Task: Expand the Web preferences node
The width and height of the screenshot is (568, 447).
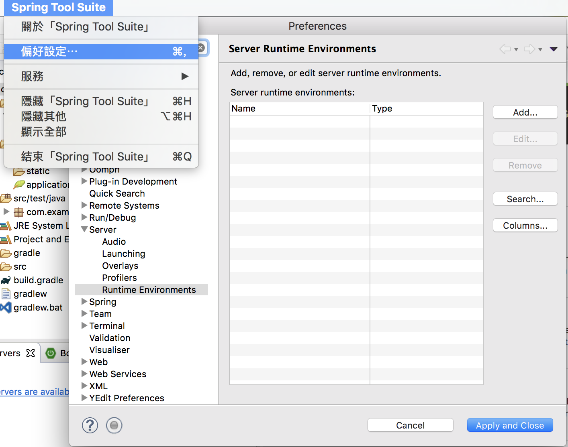Action: click(84, 362)
